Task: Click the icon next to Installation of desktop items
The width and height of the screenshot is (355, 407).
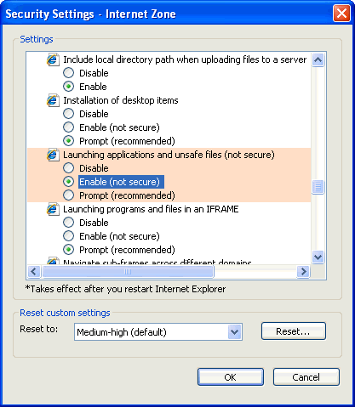Action: pos(53,100)
